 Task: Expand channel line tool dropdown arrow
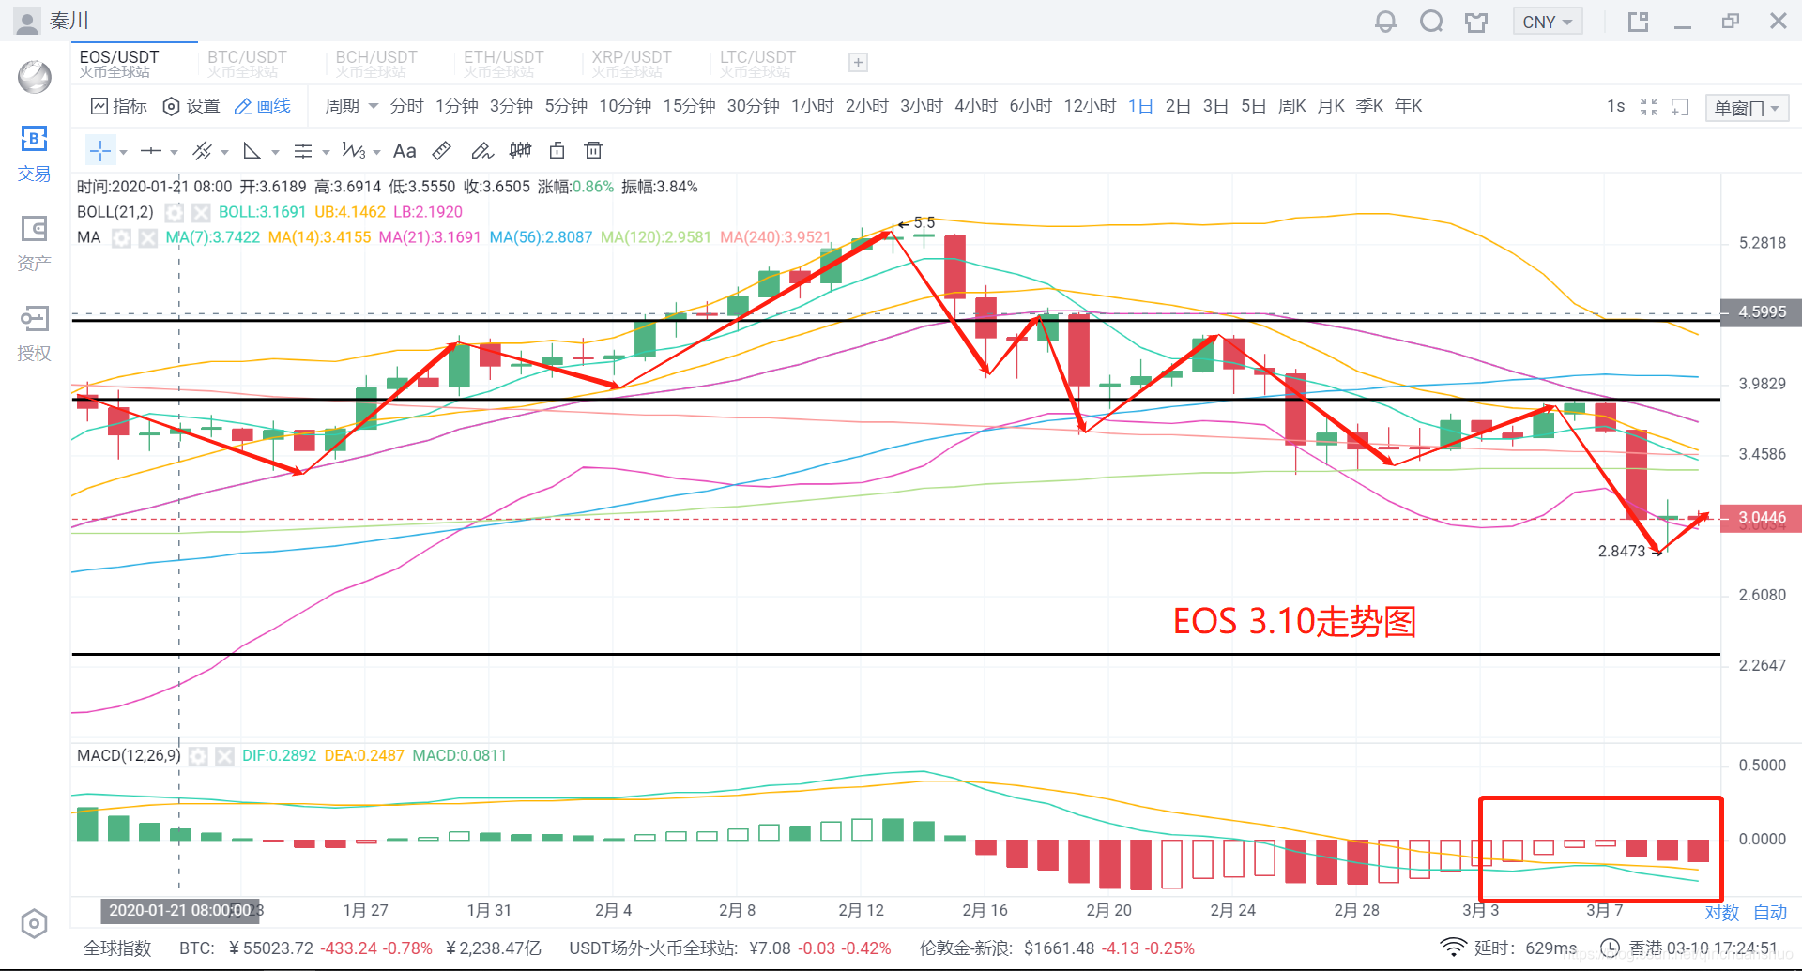[x=224, y=152]
